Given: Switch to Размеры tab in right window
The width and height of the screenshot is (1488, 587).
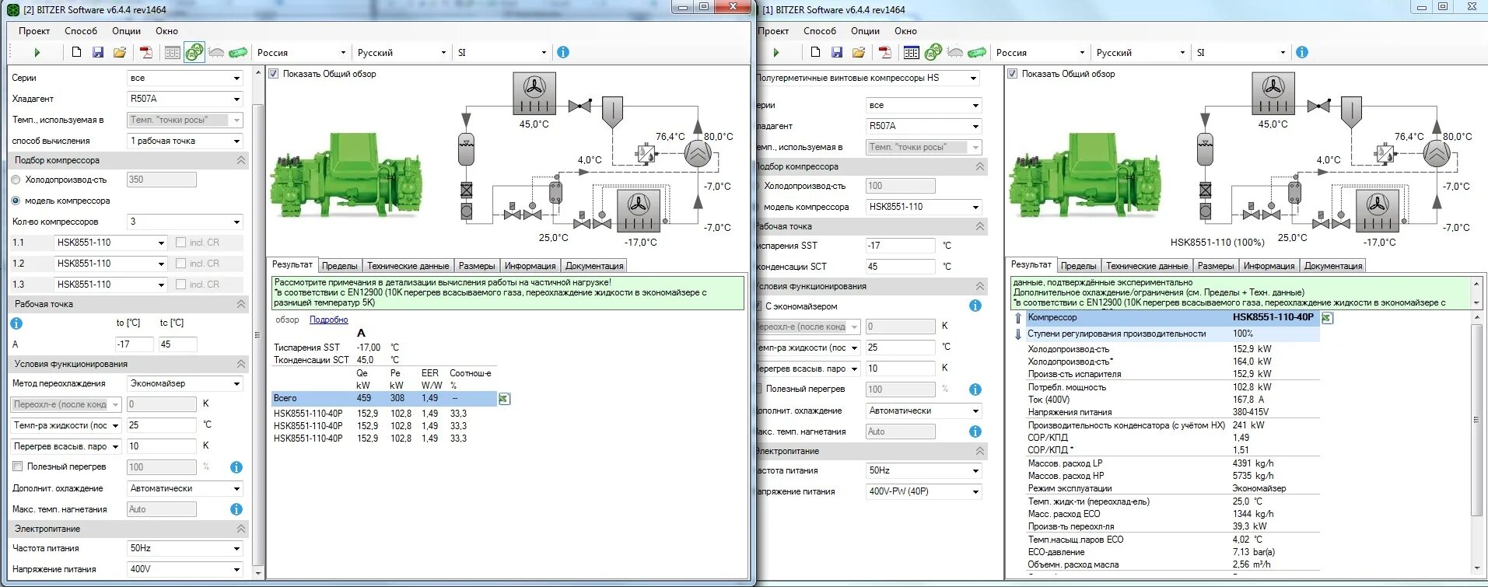Looking at the screenshot, I should 1216,266.
